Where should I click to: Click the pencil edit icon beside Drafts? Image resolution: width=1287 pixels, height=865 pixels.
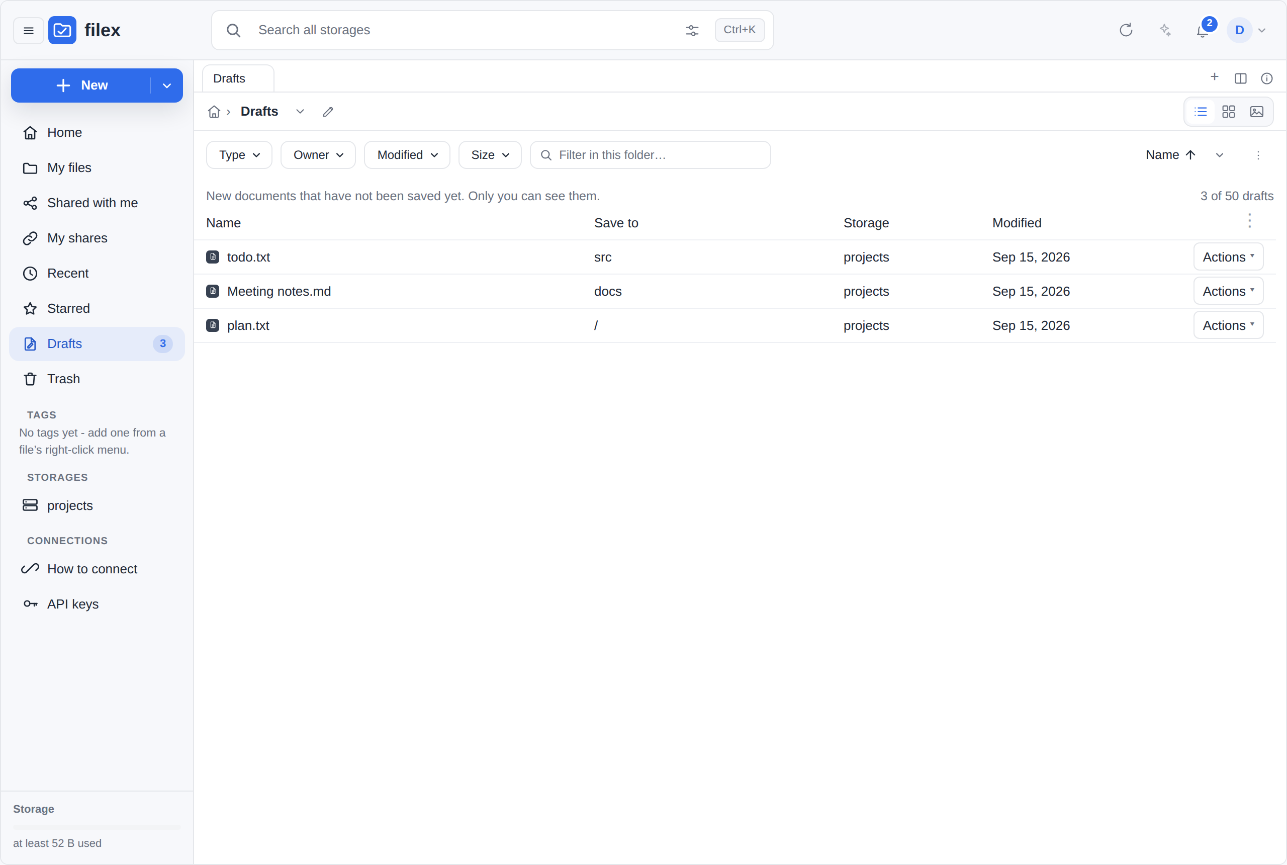328,112
